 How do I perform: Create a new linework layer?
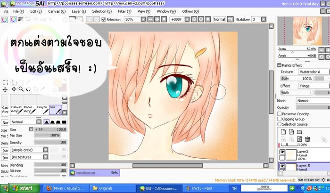click(291, 132)
